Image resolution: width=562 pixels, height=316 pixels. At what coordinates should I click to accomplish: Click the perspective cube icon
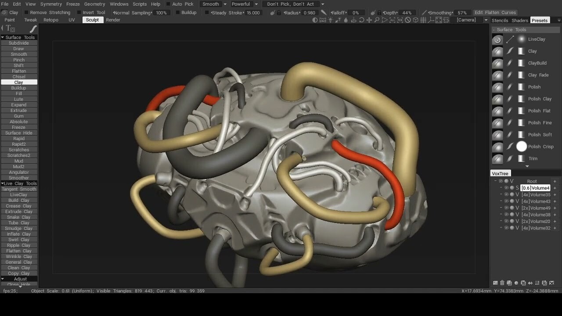coord(415,20)
